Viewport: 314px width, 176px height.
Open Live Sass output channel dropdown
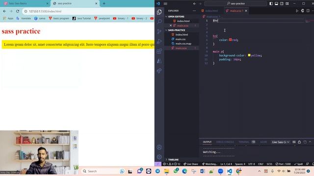[281, 142]
